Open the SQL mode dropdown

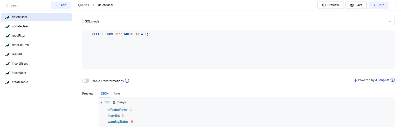click(238, 21)
